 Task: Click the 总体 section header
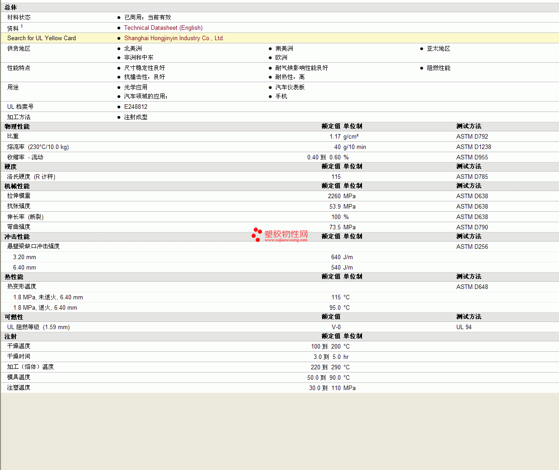pyautogui.click(x=10, y=8)
